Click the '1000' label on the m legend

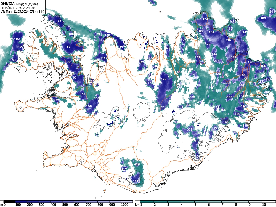pyautogui.click(x=124, y=205)
